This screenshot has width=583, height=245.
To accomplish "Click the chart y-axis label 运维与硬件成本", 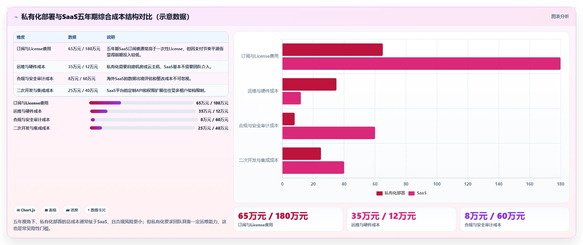I will tap(263, 91).
